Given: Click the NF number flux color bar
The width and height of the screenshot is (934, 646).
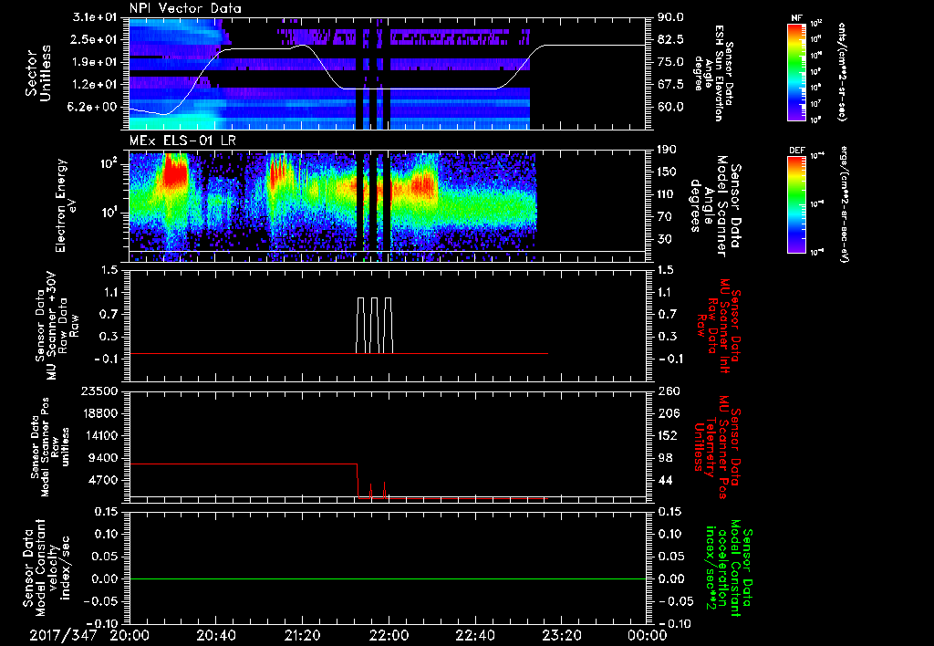Looking at the screenshot, I should [x=796, y=71].
